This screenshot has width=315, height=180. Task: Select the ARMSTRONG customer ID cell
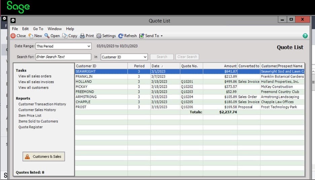click(x=101, y=97)
